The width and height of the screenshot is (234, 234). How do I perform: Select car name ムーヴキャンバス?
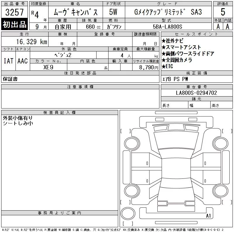coord(76,12)
